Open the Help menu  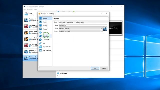click(x=35, y=9)
